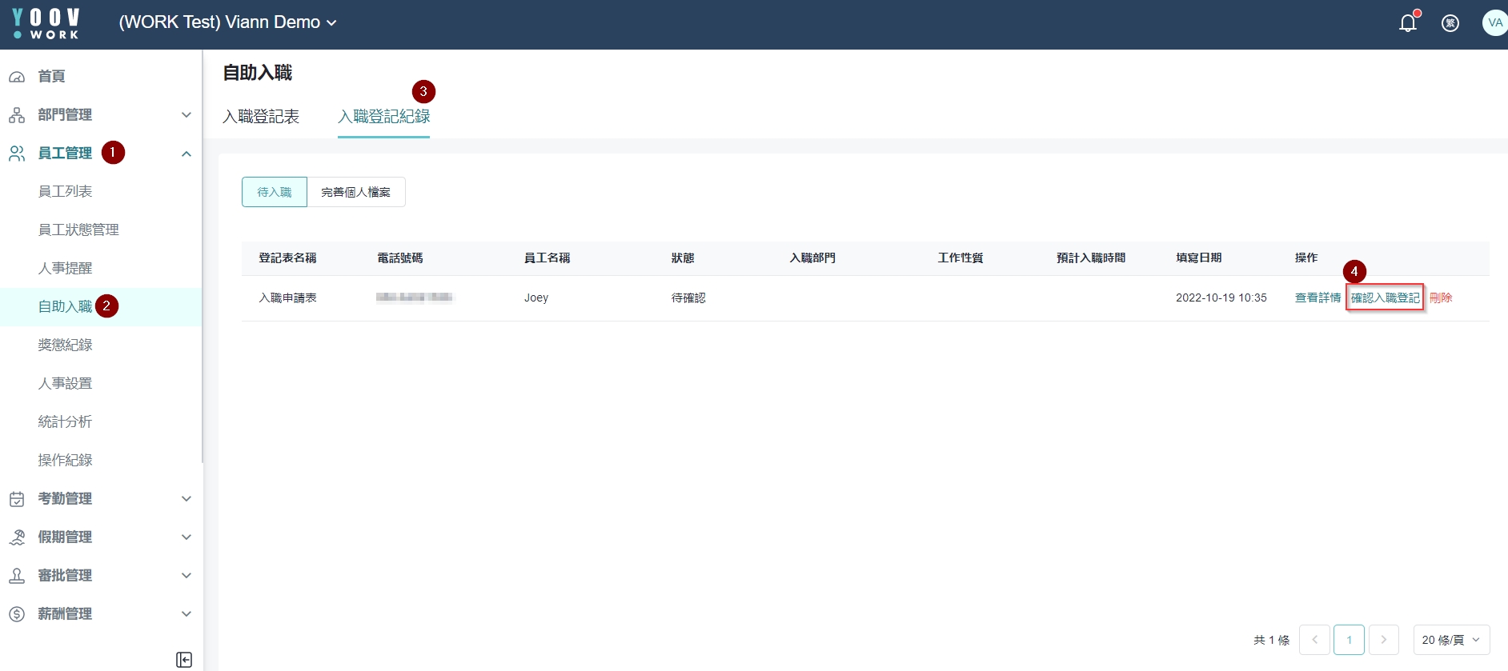Click the 考勤管理 calendar icon
Viewport: 1508px width, 671px height.
coord(17,499)
